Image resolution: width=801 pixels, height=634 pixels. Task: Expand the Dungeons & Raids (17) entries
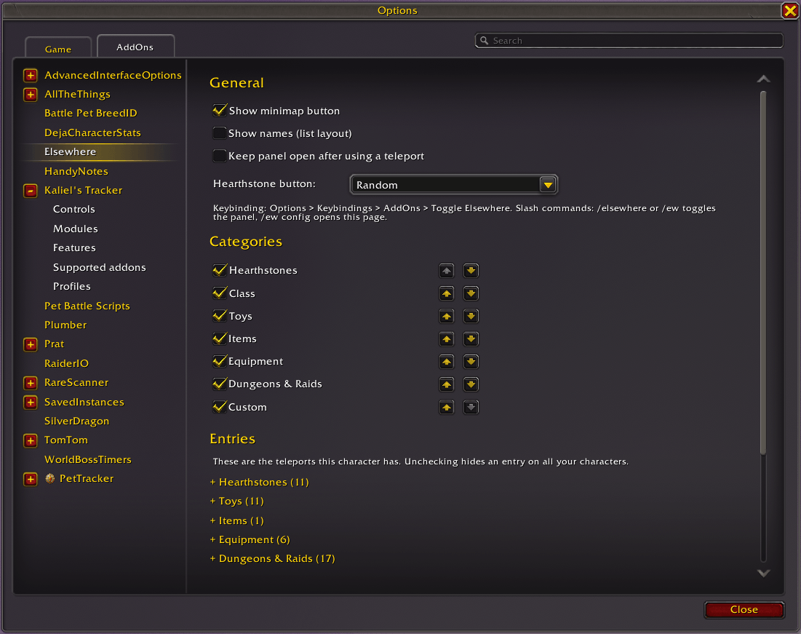click(x=272, y=558)
